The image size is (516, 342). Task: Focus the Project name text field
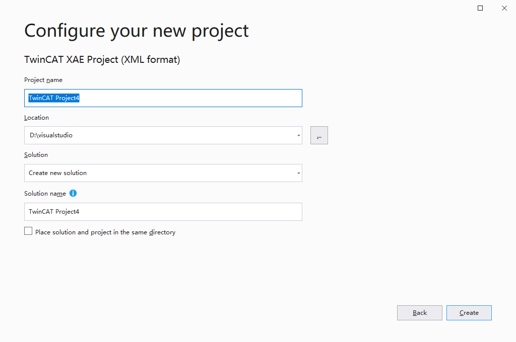click(x=163, y=98)
